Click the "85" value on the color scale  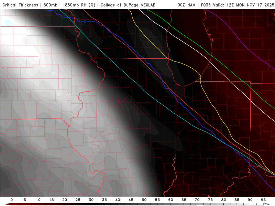[237, 200]
